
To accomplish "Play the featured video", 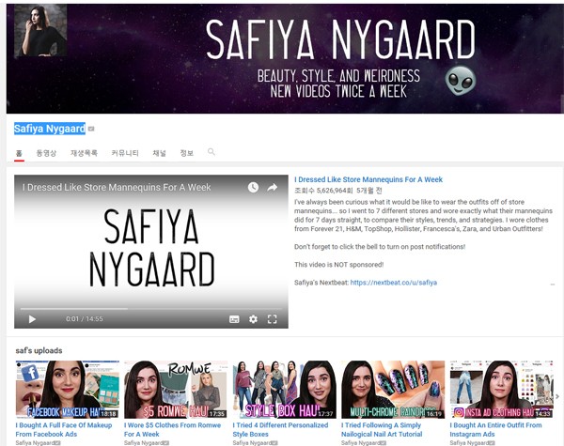I will (32, 319).
